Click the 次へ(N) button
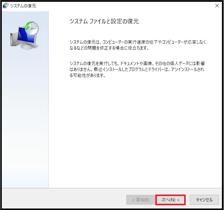224x210 pixels. 170,200
